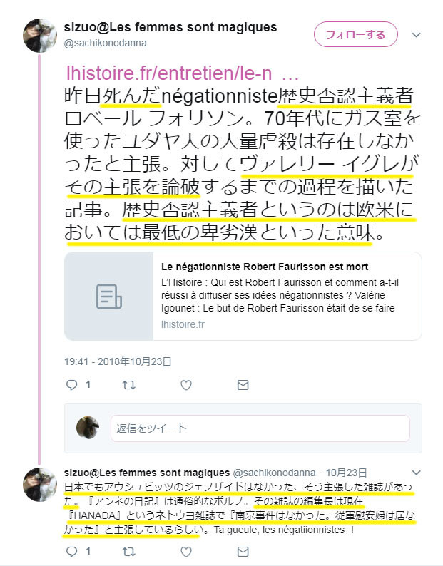Open the @sachikonodanna handle under the top display name
The height and width of the screenshot is (566, 443).
tap(105, 43)
